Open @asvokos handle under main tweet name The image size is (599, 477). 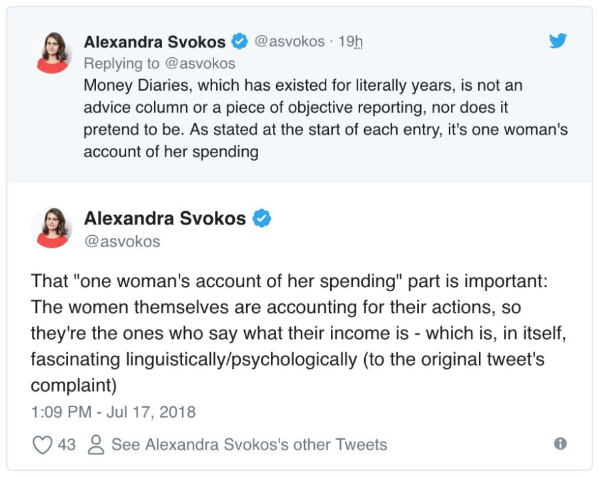122,242
